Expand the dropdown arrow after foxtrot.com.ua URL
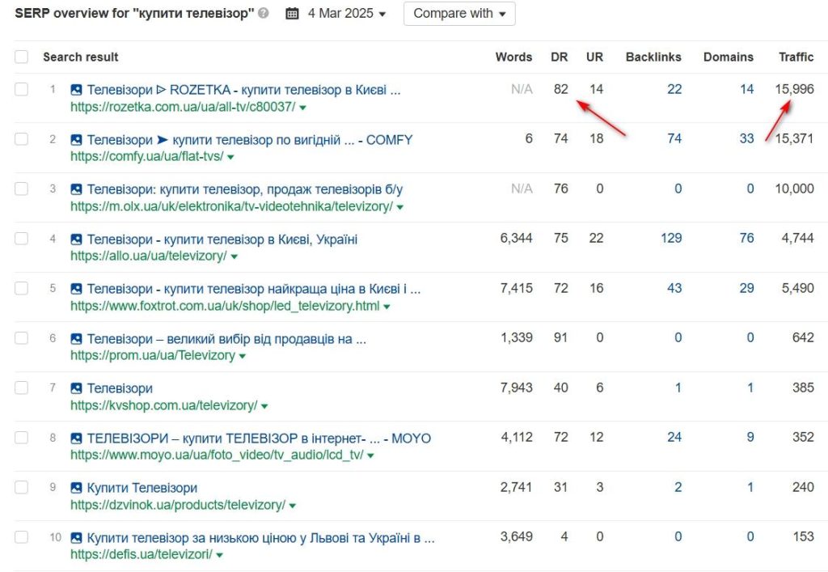This screenshot has height=572, width=828. coord(387,307)
